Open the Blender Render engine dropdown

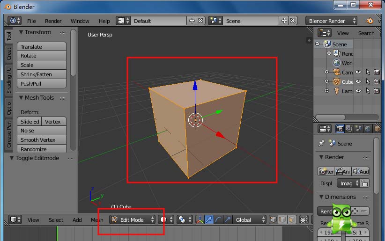[x=331, y=21]
